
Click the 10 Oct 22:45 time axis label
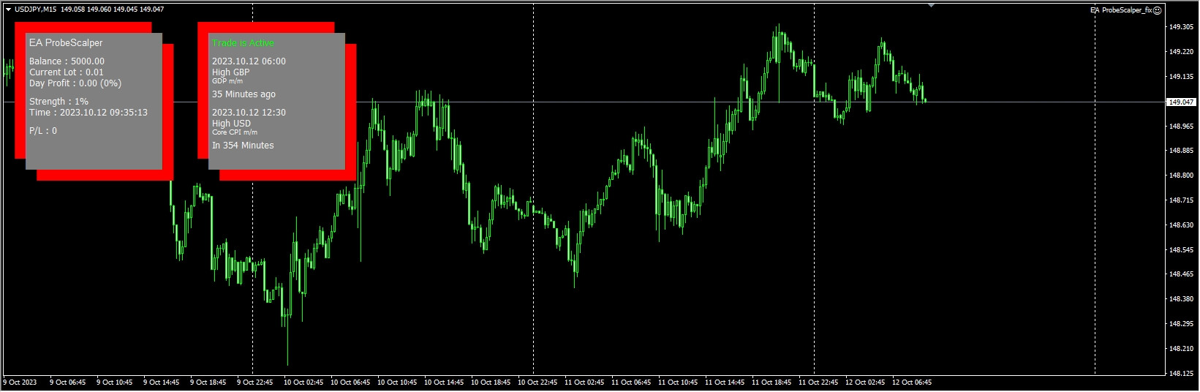[x=537, y=382]
